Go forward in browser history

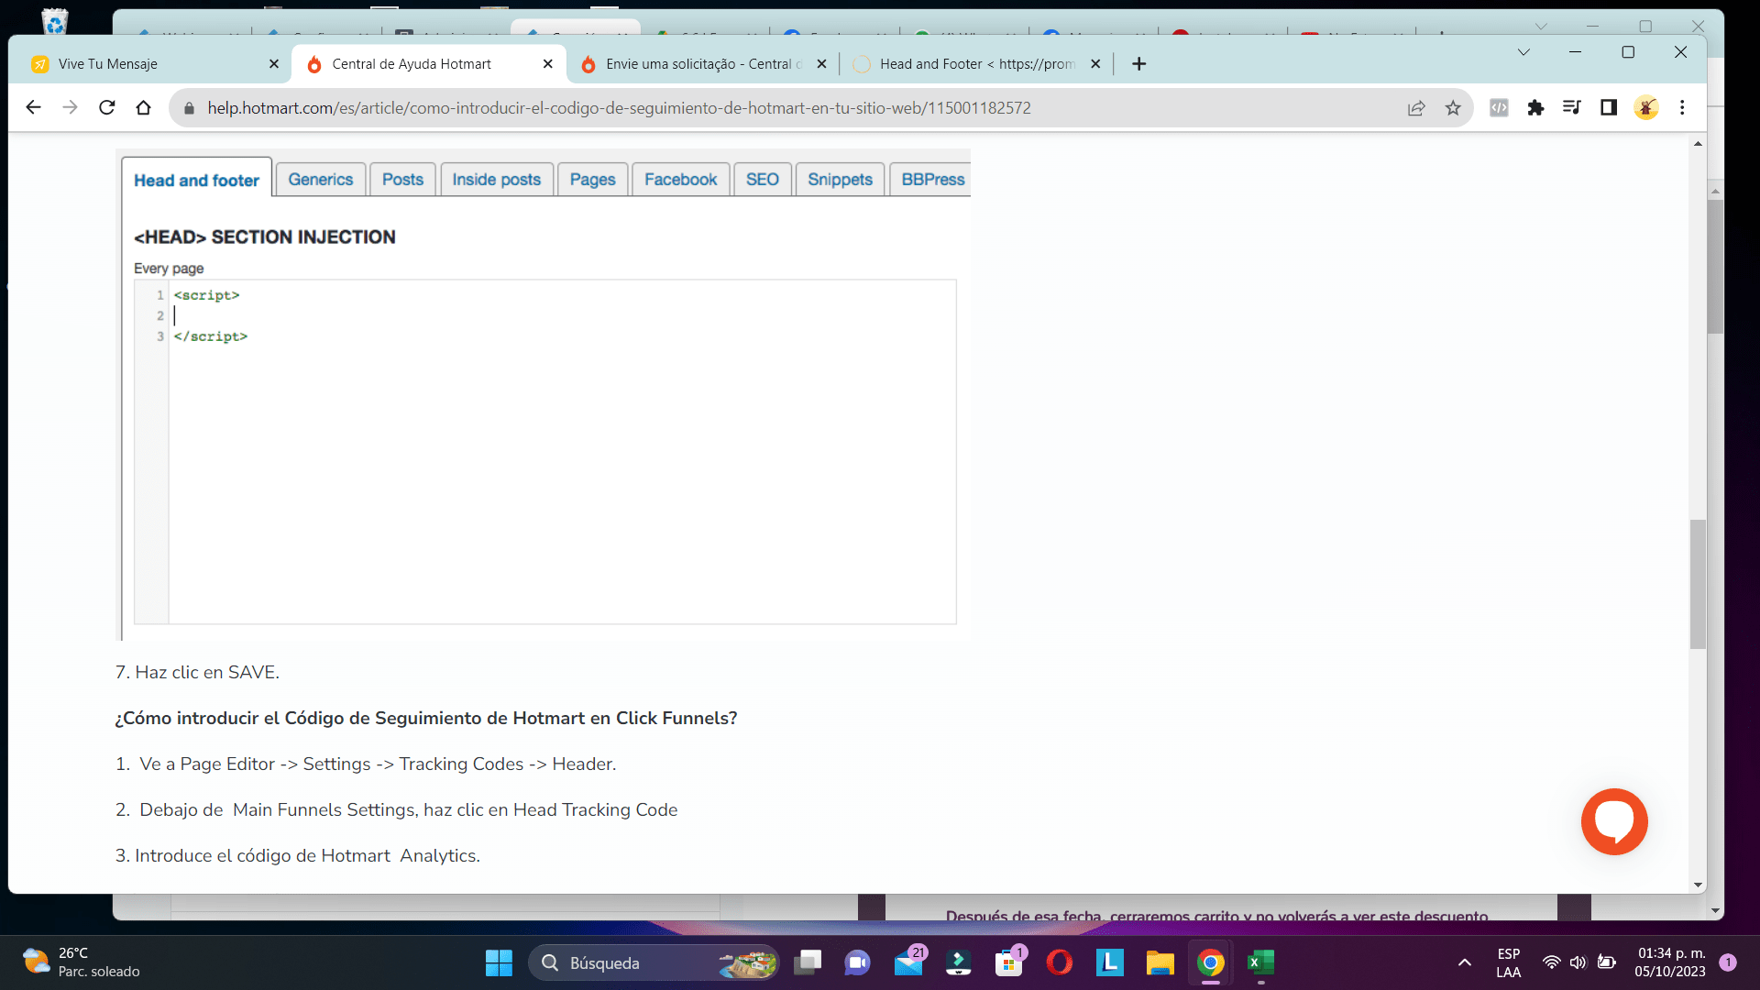click(x=70, y=107)
